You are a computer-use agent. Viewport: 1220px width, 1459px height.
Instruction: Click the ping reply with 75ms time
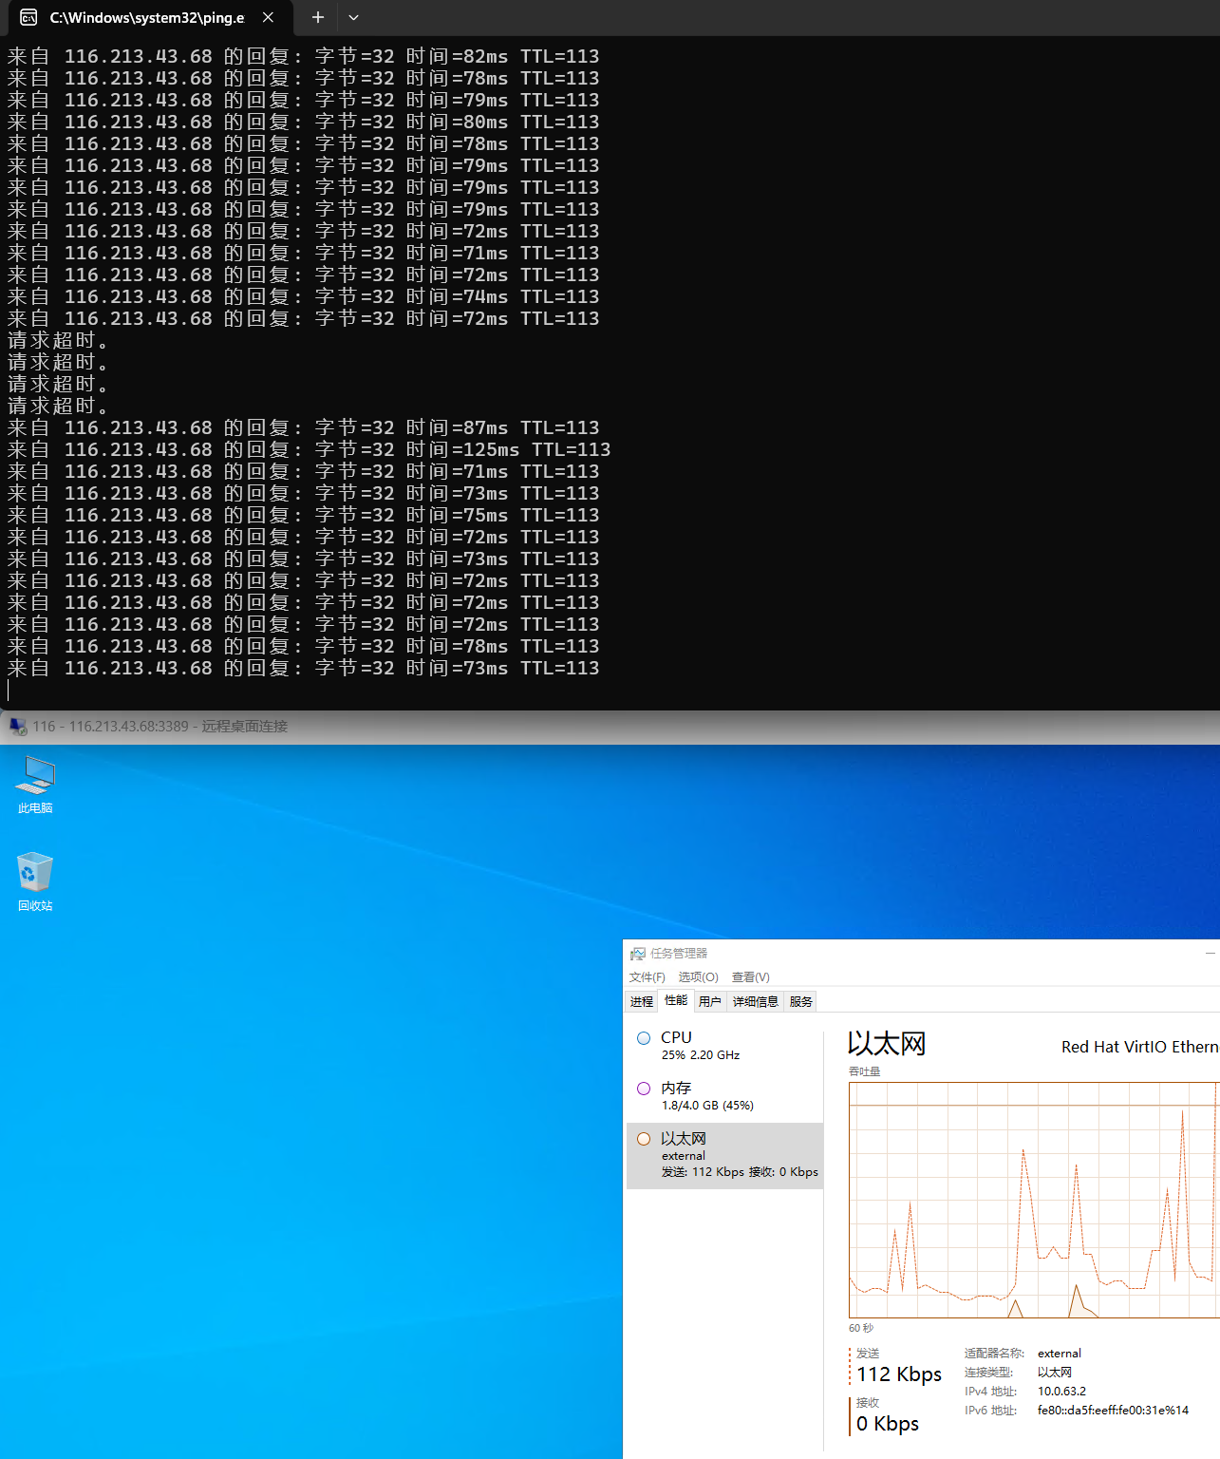(x=304, y=515)
